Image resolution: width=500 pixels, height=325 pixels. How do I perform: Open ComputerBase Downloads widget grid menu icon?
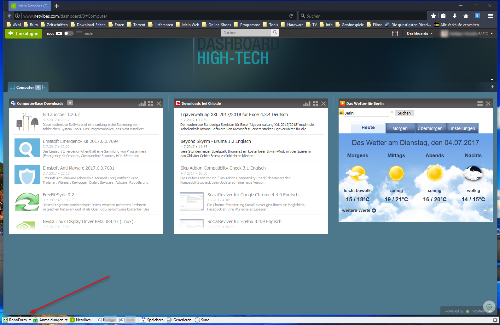tap(151, 104)
